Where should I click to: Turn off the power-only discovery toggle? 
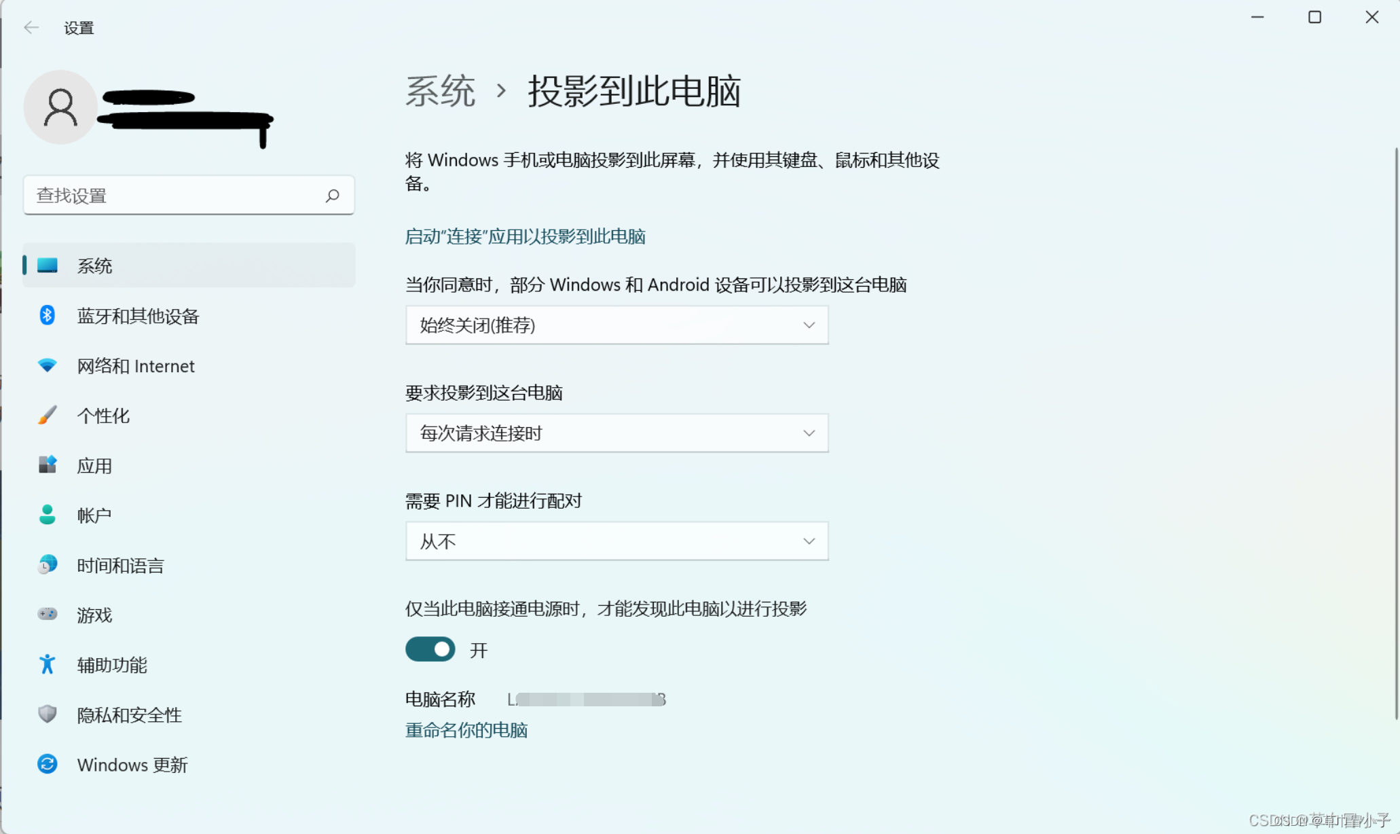[430, 649]
